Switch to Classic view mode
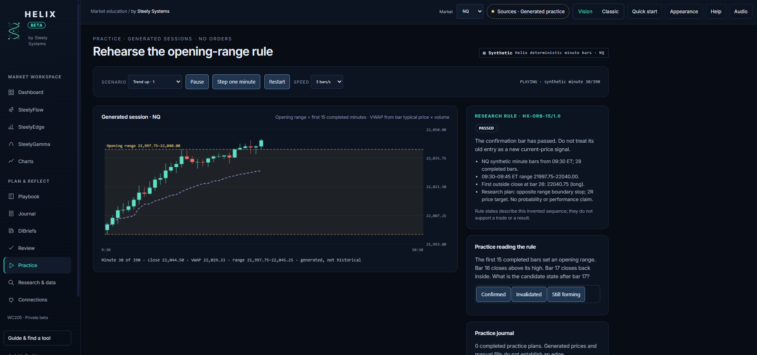This screenshot has height=355, width=757. point(610,12)
